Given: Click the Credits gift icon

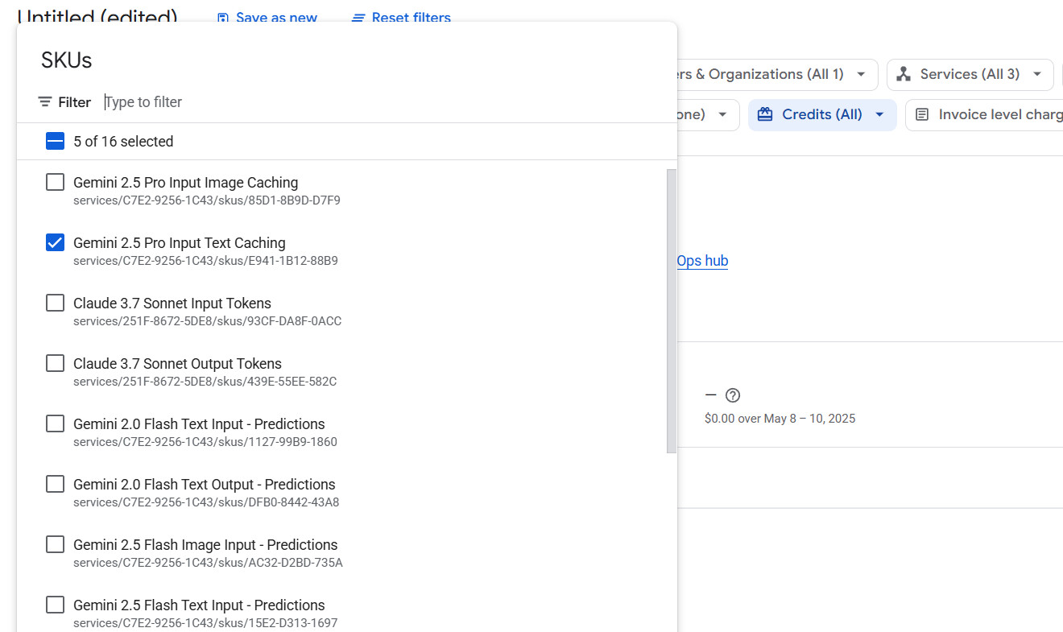Looking at the screenshot, I should pyautogui.click(x=765, y=114).
